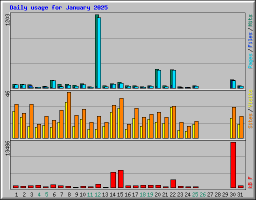Click the red KB bar for day 14
The height and width of the screenshot is (200, 256).
(113, 180)
